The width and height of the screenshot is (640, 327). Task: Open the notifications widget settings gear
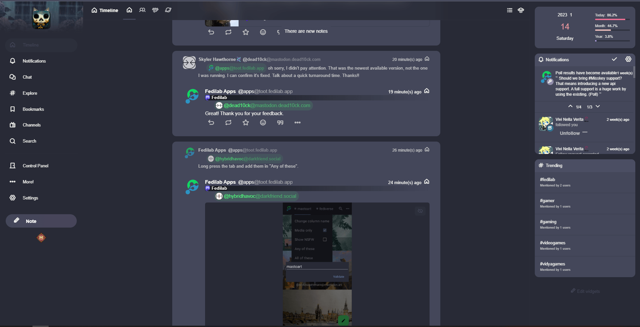[x=628, y=59]
